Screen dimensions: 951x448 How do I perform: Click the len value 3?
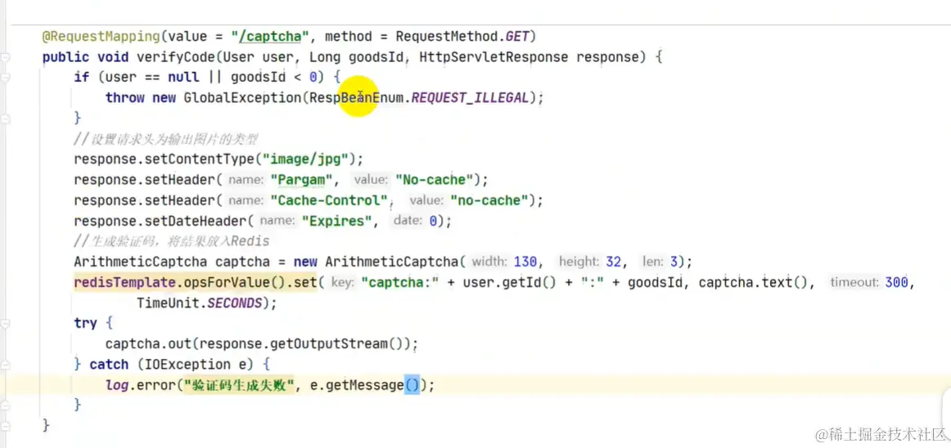coord(673,262)
